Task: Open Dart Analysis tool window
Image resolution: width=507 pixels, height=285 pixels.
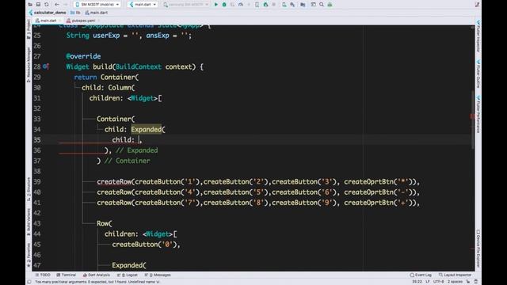Action: 97,275
